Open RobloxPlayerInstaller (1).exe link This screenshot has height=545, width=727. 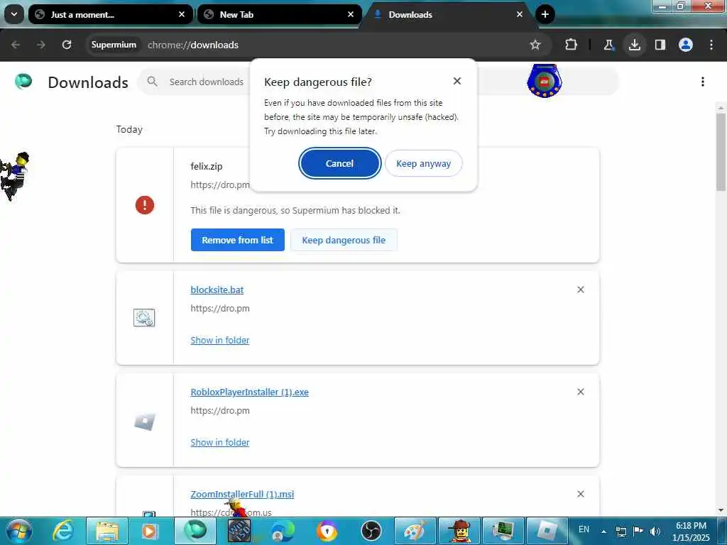coord(249,392)
